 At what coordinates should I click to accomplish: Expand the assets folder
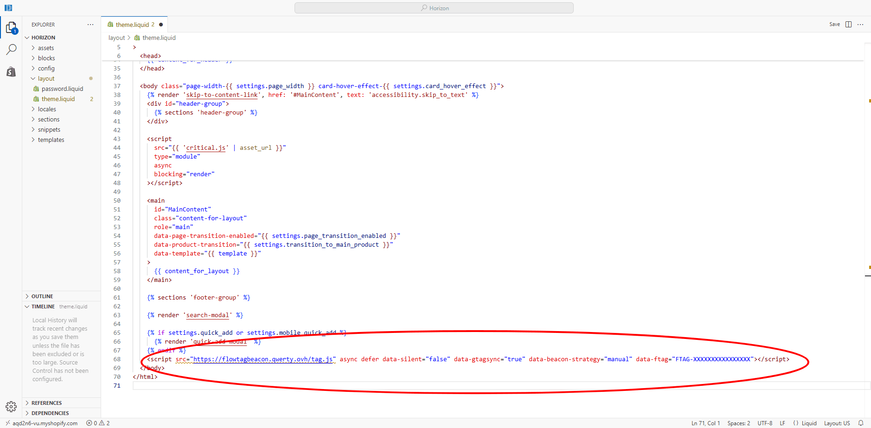[46, 47]
